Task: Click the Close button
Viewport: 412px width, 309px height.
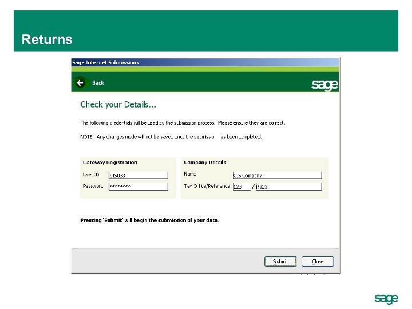Action: click(318, 262)
